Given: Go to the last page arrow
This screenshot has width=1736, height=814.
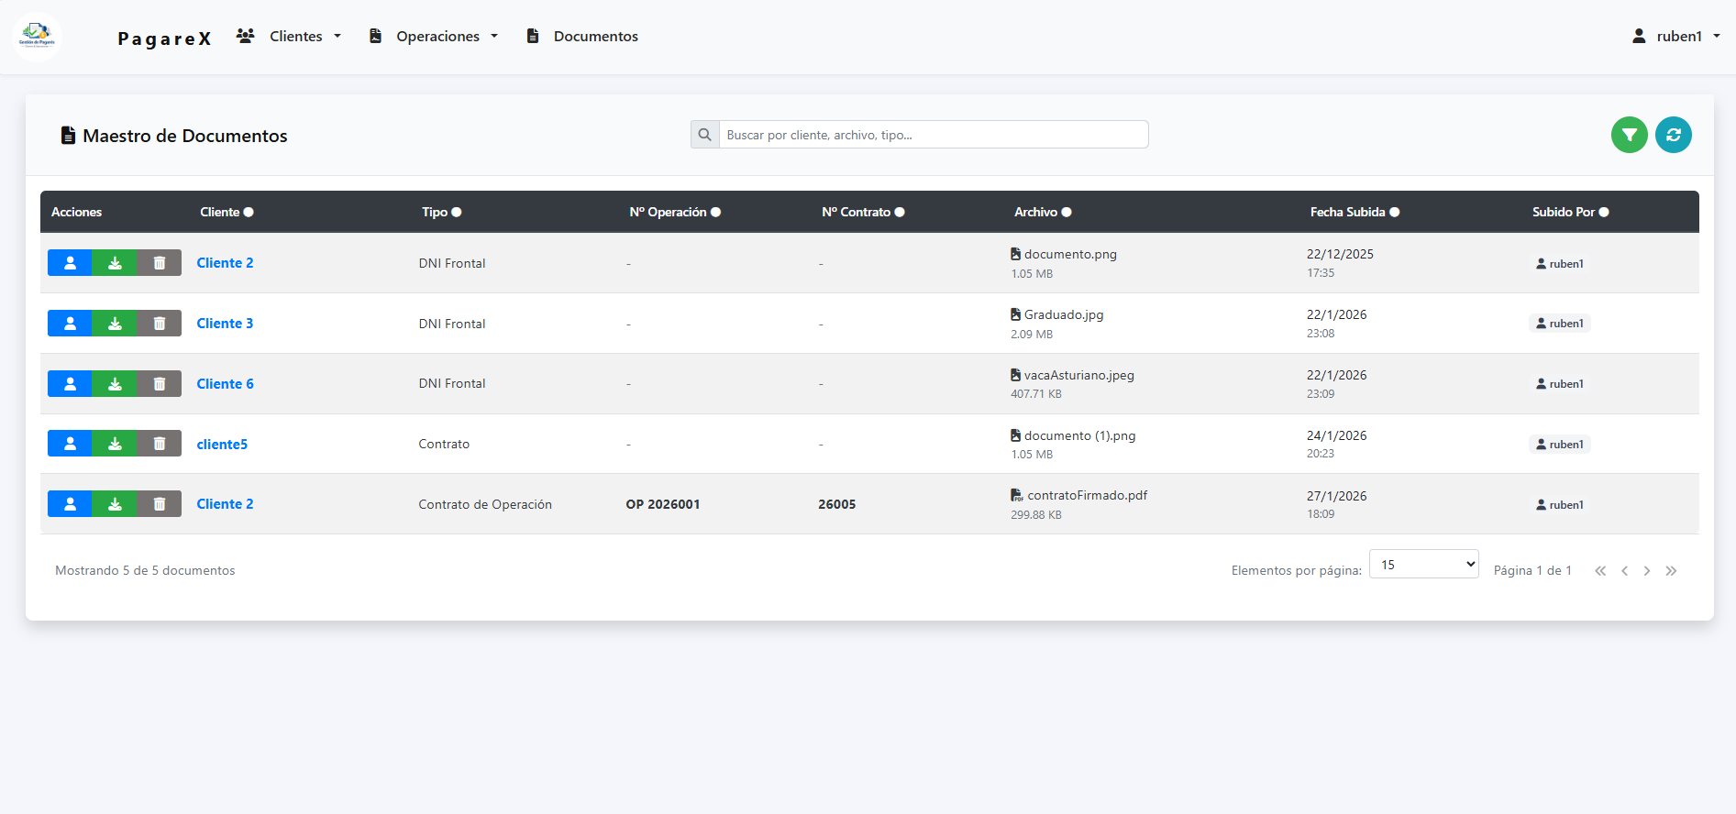Looking at the screenshot, I should click(x=1671, y=571).
